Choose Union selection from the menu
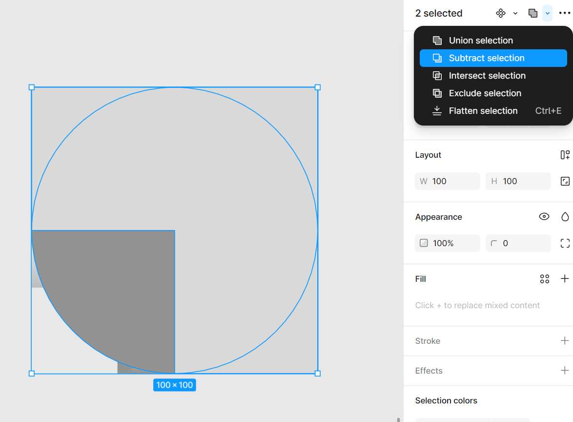 click(x=481, y=41)
